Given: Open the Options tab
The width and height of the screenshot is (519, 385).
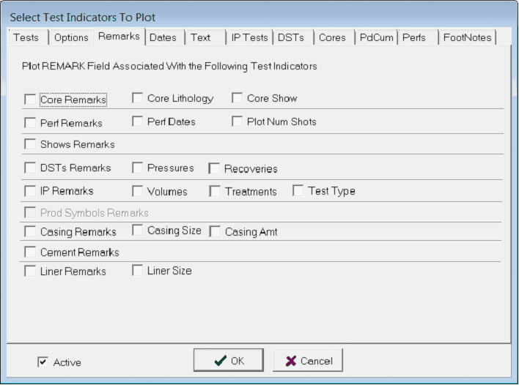Looking at the screenshot, I should [71, 37].
